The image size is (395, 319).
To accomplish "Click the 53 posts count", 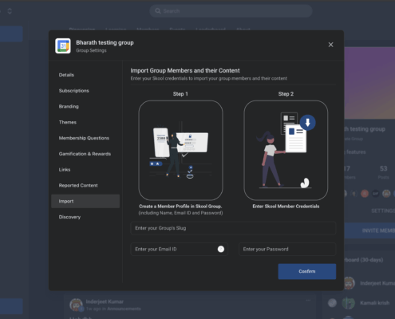I will click(x=383, y=169).
